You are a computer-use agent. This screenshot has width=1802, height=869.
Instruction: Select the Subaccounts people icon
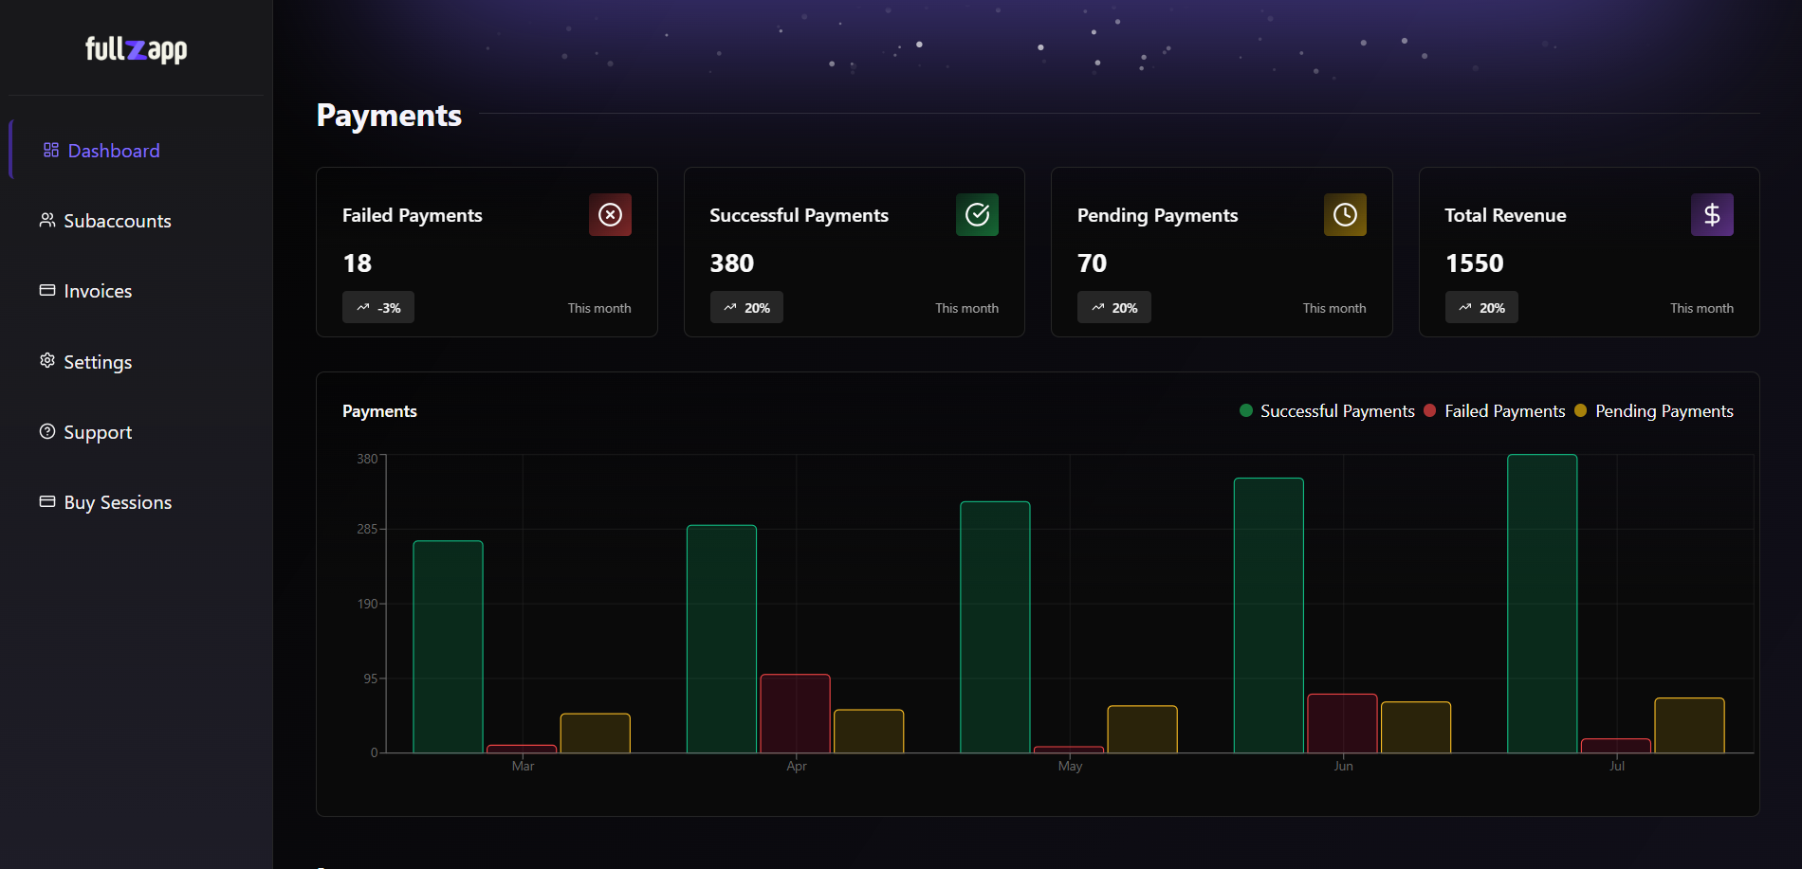pos(46,220)
